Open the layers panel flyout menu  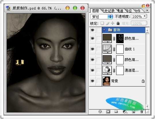click(147, 10)
